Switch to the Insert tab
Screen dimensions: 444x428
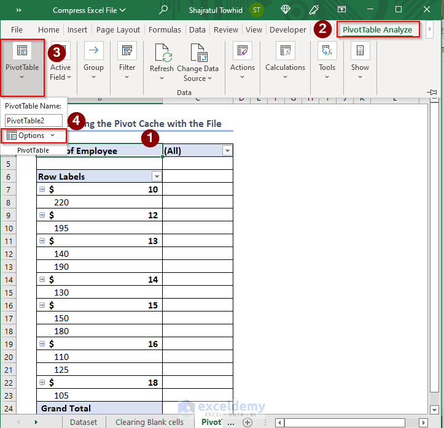(x=77, y=29)
